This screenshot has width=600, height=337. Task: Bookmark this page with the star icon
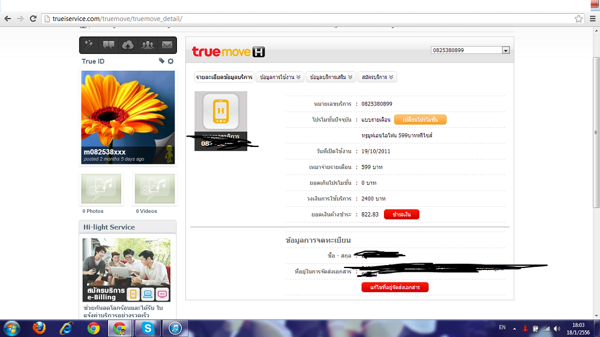(x=578, y=19)
